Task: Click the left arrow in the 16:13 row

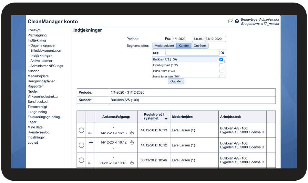Action: tap(90, 133)
